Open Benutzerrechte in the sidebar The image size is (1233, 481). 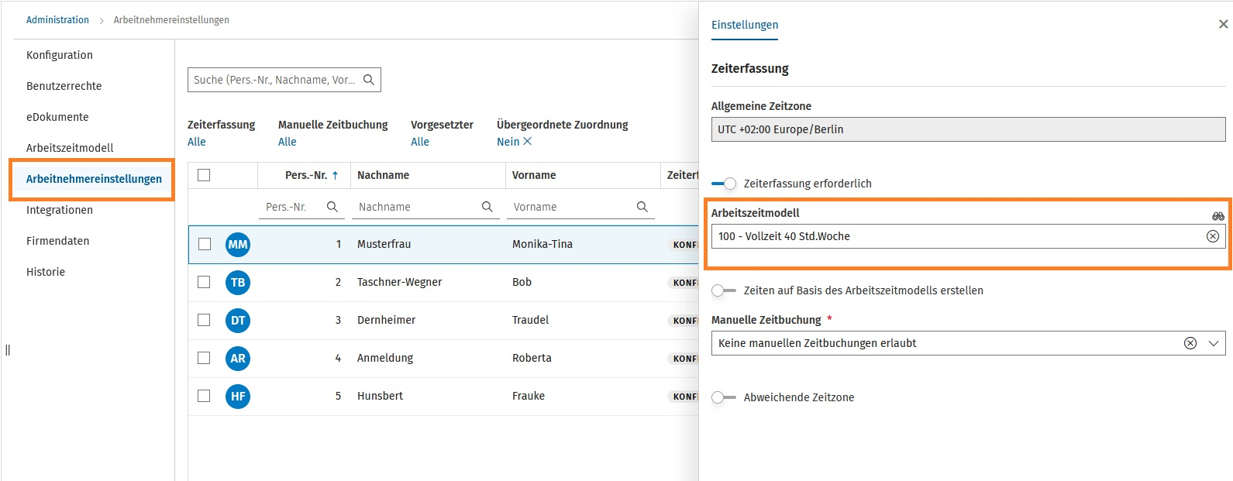coord(64,86)
